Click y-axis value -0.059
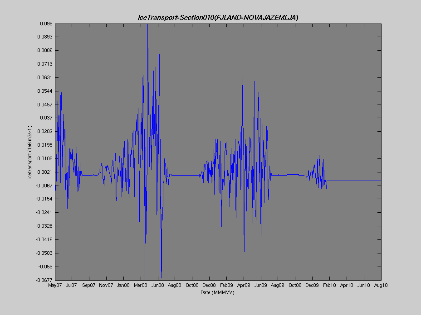The height and width of the screenshot is (315, 421). click(45, 267)
